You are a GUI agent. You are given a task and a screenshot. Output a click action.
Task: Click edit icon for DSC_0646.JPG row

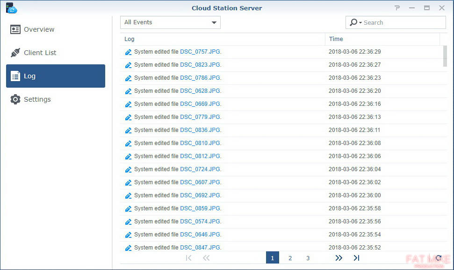click(x=128, y=235)
